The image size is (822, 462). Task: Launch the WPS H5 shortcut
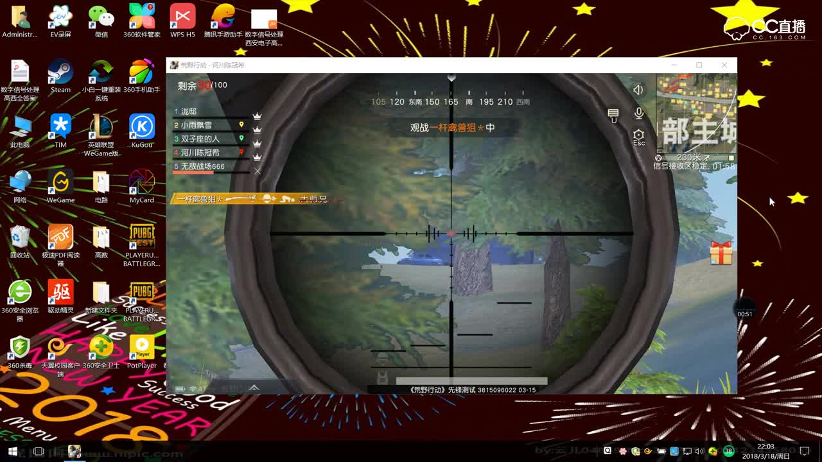click(182, 22)
